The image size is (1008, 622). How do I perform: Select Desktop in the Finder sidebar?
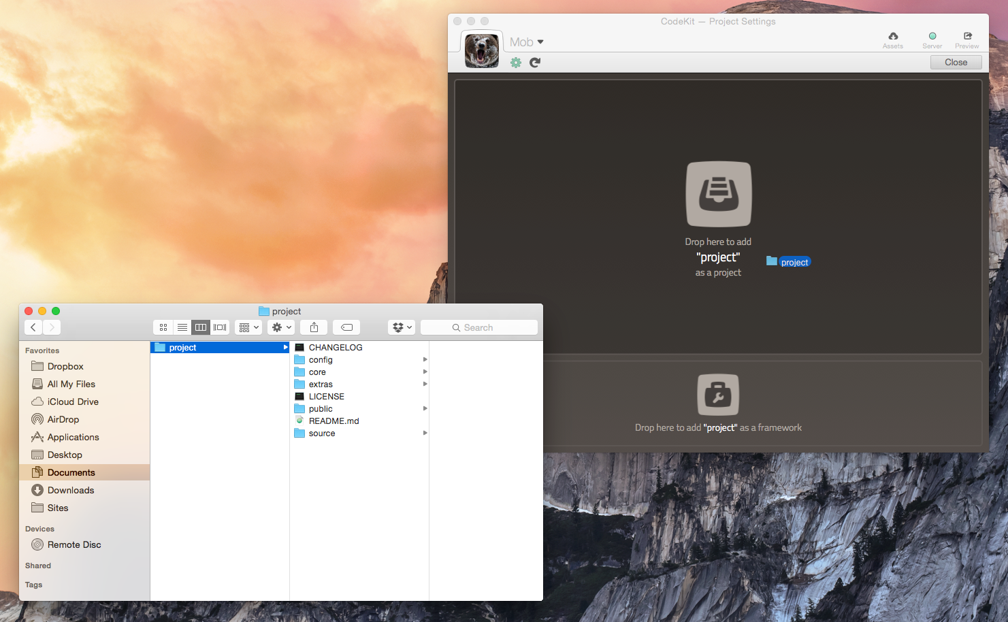click(x=84, y=455)
